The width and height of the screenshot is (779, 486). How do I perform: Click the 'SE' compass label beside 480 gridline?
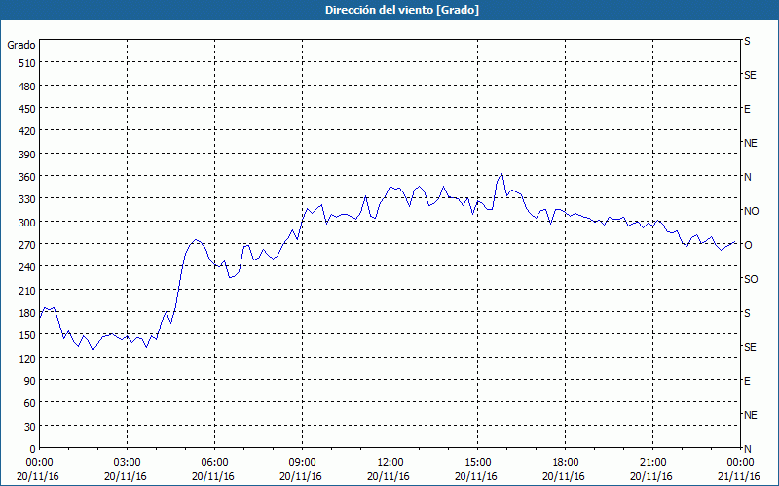[750, 75]
